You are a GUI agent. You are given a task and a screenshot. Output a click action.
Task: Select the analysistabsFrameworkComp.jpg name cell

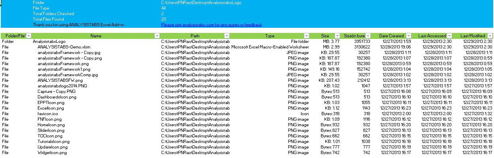[68, 75]
